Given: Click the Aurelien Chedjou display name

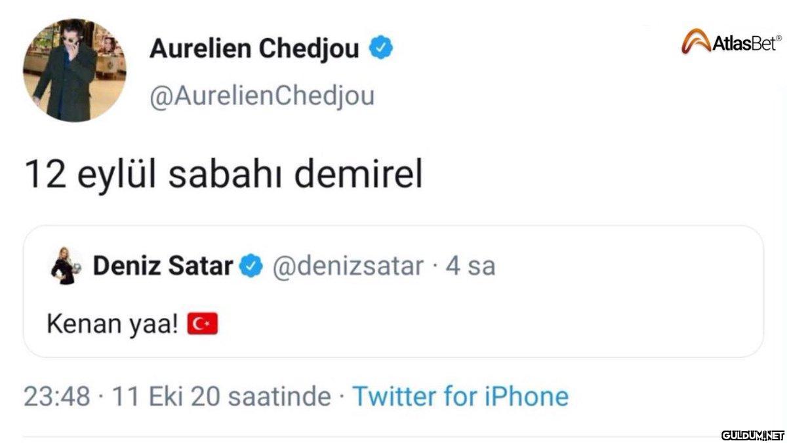Looking at the screenshot, I should (254, 48).
